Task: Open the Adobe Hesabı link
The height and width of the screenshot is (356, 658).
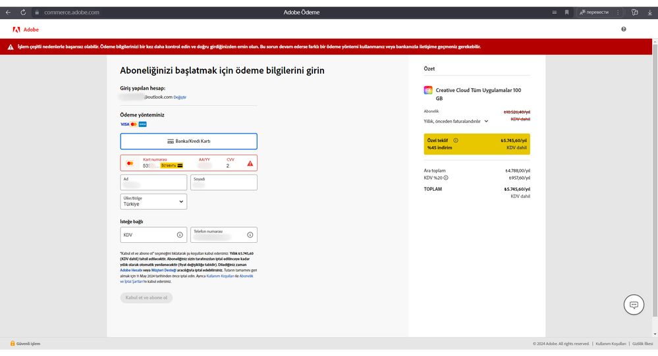Action: point(131,270)
